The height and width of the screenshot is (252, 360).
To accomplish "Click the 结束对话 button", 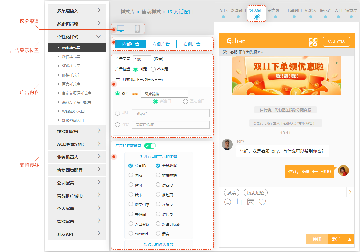I will 336,42.
